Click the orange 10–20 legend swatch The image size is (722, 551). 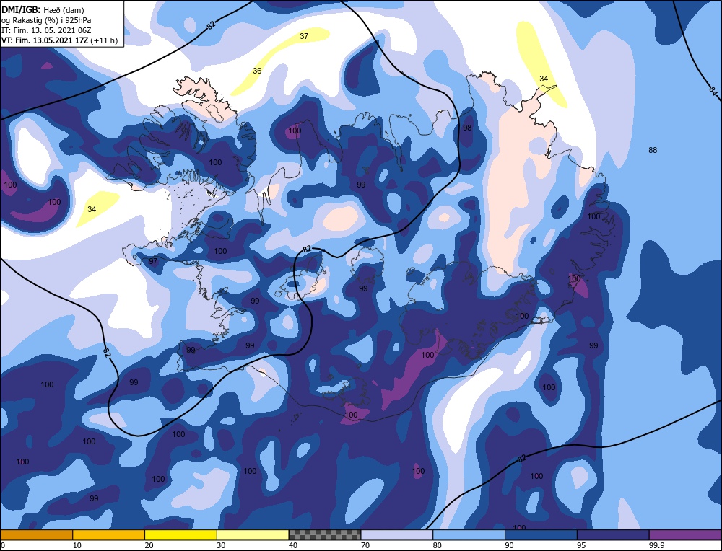109,534
